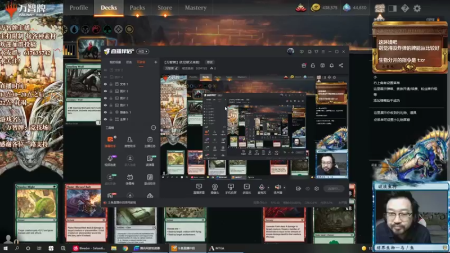Toggle visibility eye of 图片 1 layer
Screen dimensions: 450x253
105,105
